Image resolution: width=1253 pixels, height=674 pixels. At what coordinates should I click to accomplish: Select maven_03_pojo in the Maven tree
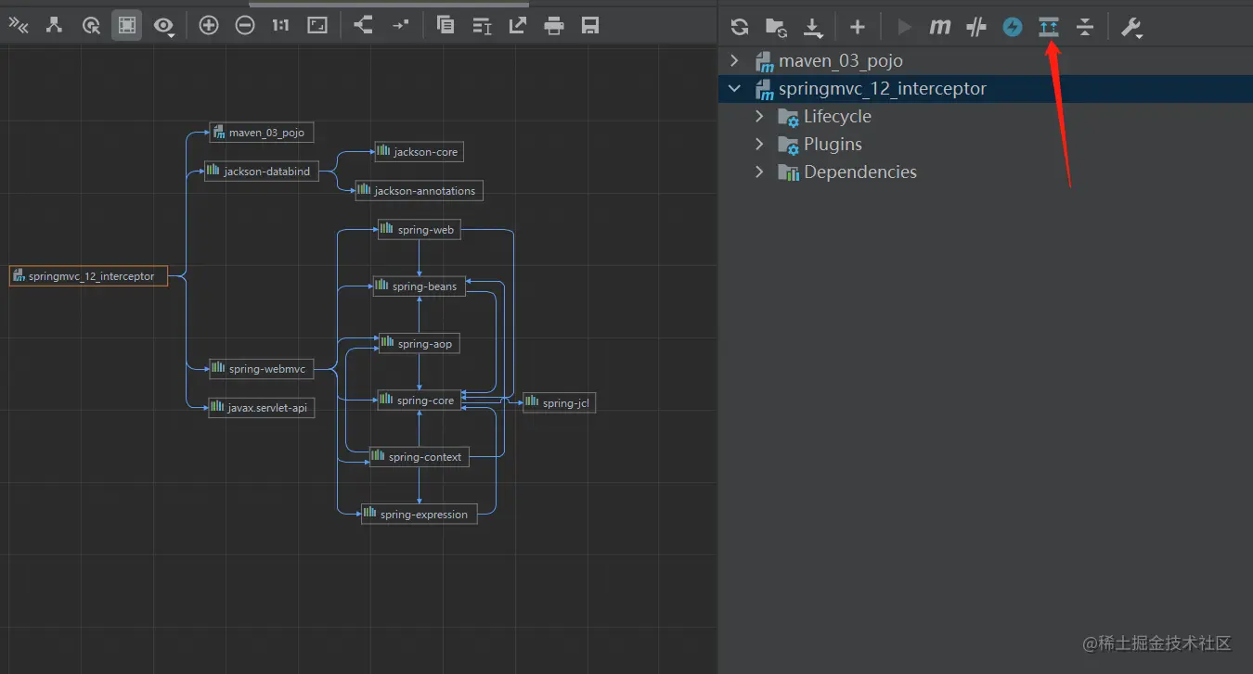coord(840,61)
